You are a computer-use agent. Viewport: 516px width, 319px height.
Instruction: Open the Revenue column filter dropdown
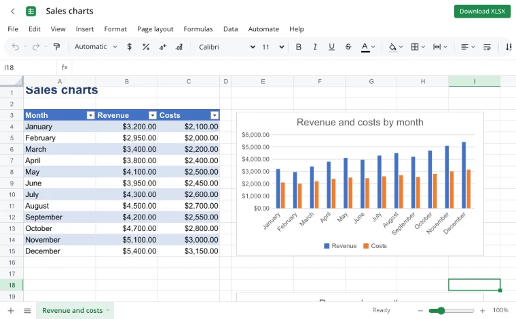tap(152, 115)
